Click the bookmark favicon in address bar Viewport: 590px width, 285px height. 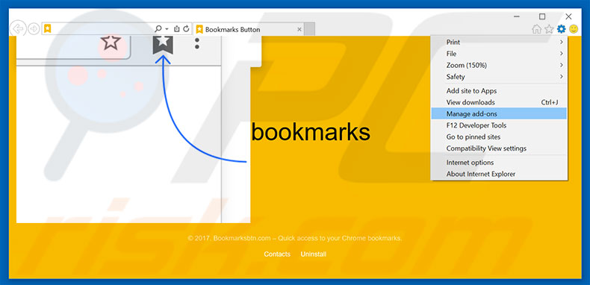[x=47, y=28]
